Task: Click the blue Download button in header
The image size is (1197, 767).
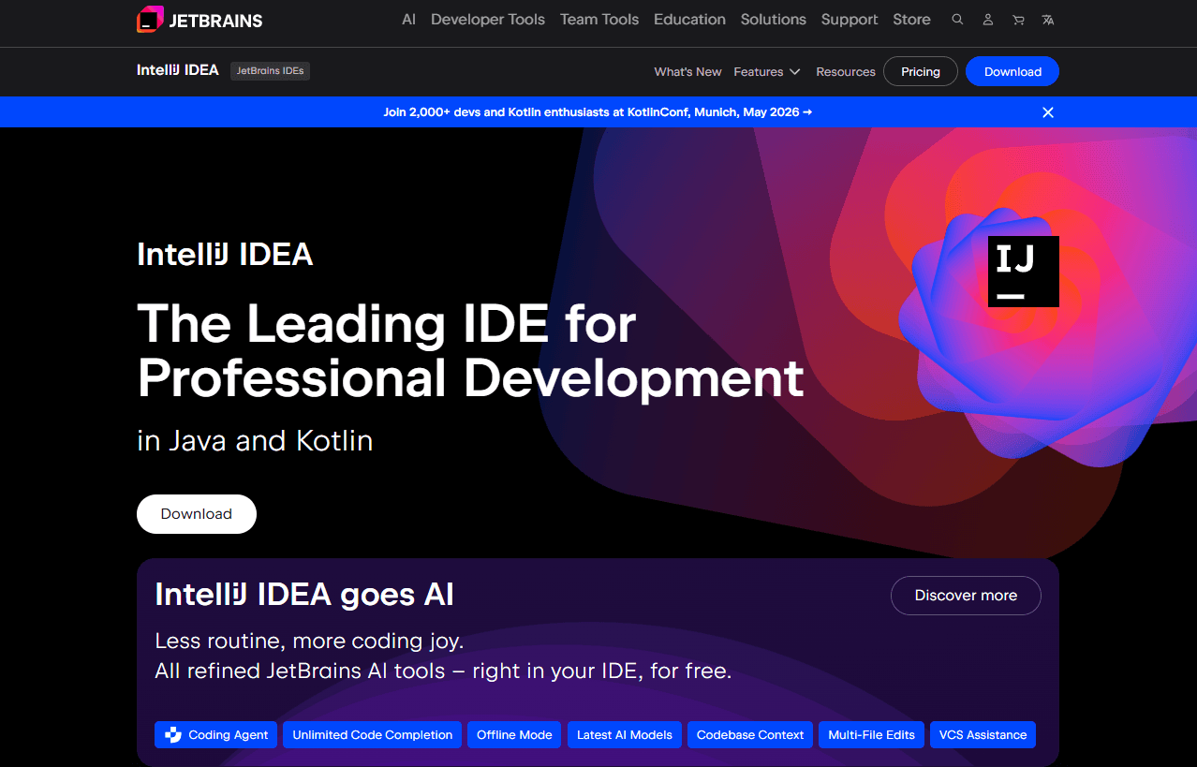Action: coord(1012,72)
